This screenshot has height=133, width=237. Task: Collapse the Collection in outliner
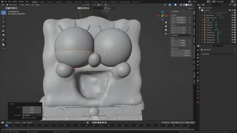pos(200,10)
